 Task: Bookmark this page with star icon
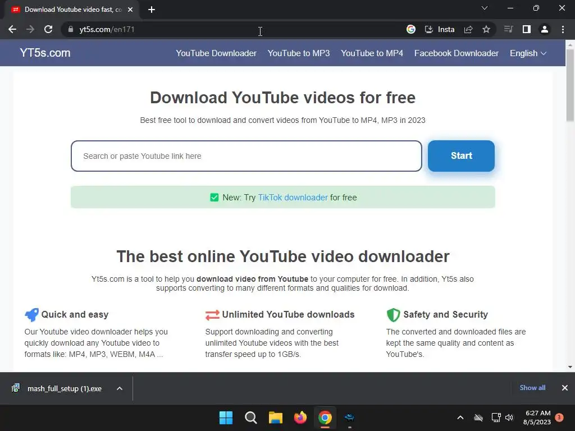pos(486,29)
